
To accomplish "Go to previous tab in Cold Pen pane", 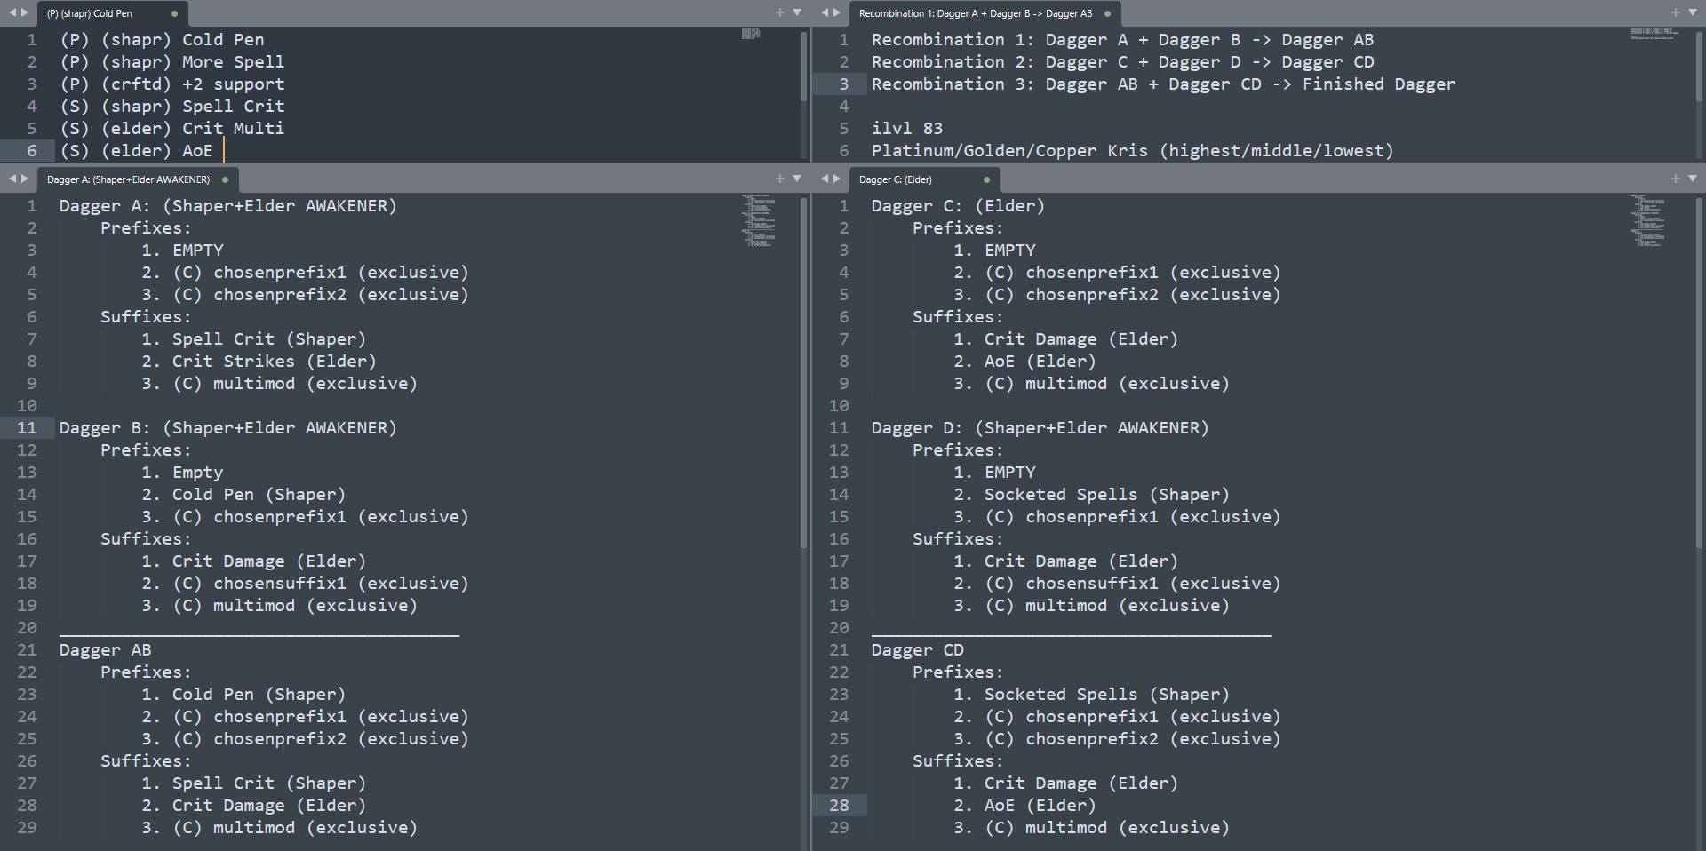I will pyautogui.click(x=12, y=13).
